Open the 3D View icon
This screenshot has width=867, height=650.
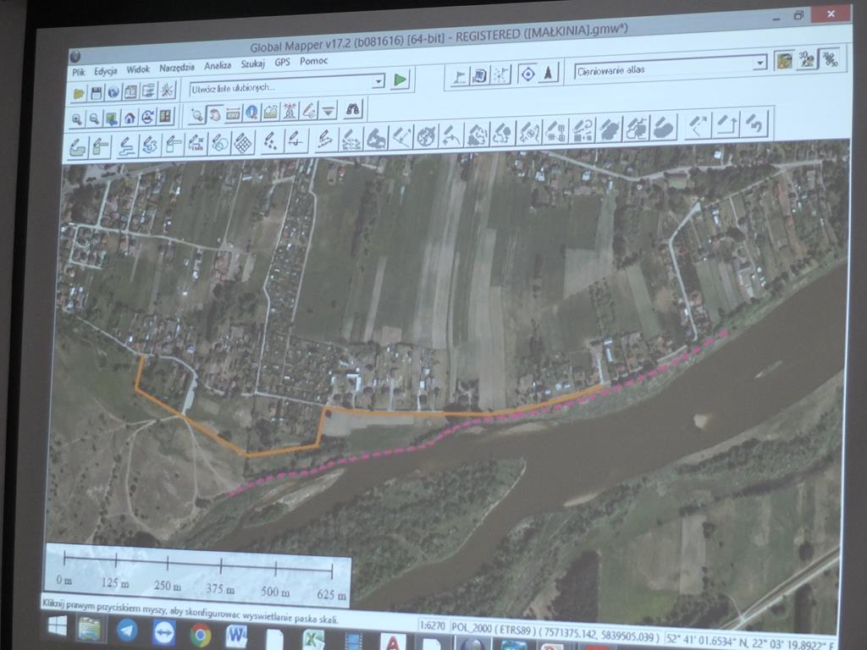click(806, 59)
